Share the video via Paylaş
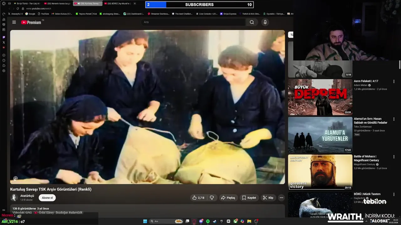The height and width of the screenshot is (225, 401). [228, 198]
